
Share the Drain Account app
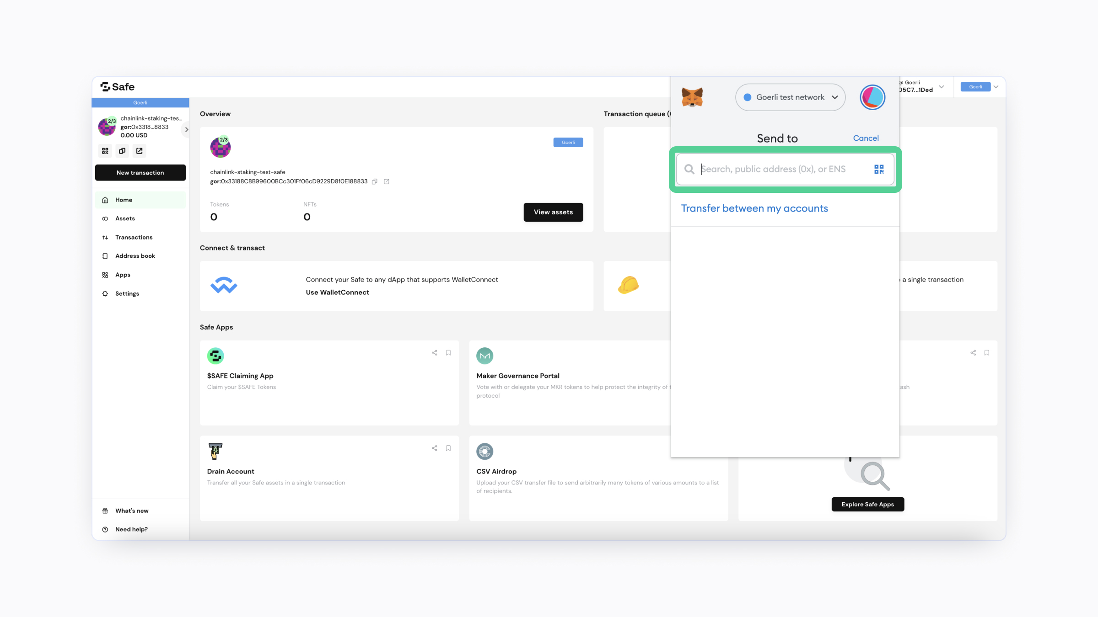point(435,448)
